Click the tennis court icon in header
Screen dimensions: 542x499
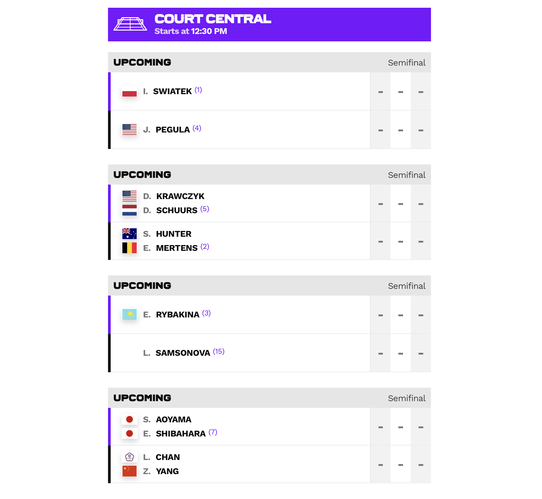click(x=130, y=24)
